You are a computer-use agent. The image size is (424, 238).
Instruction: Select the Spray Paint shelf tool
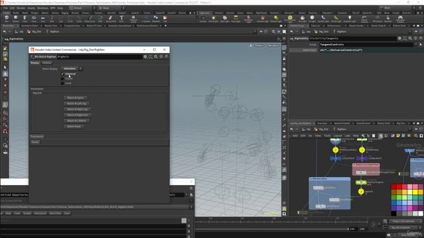(x=111, y=19)
